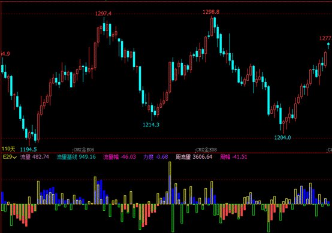
Task: Click the 1194.5 lowest price label
Action: point(28,149)
